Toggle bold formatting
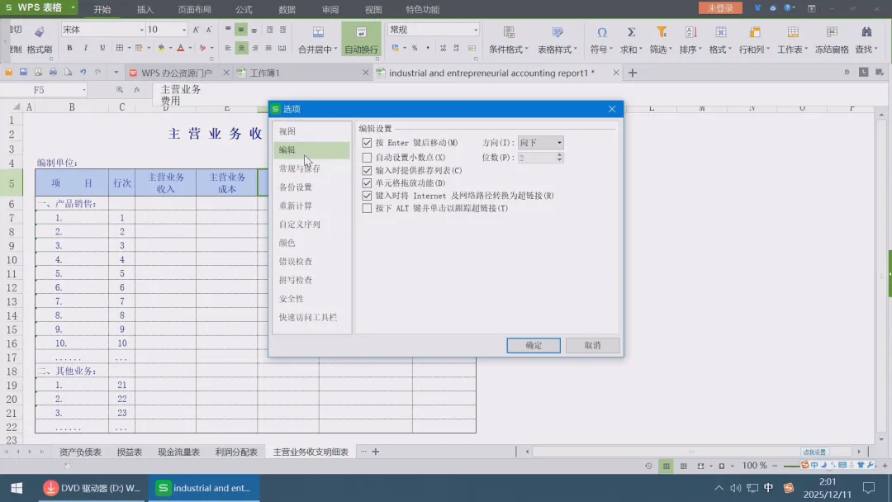 pyautogui.click(x=69, y=49)
